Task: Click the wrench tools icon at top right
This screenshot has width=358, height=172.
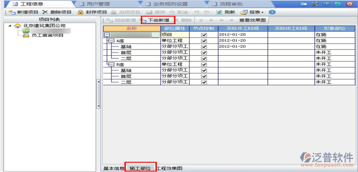Action: 315,4
